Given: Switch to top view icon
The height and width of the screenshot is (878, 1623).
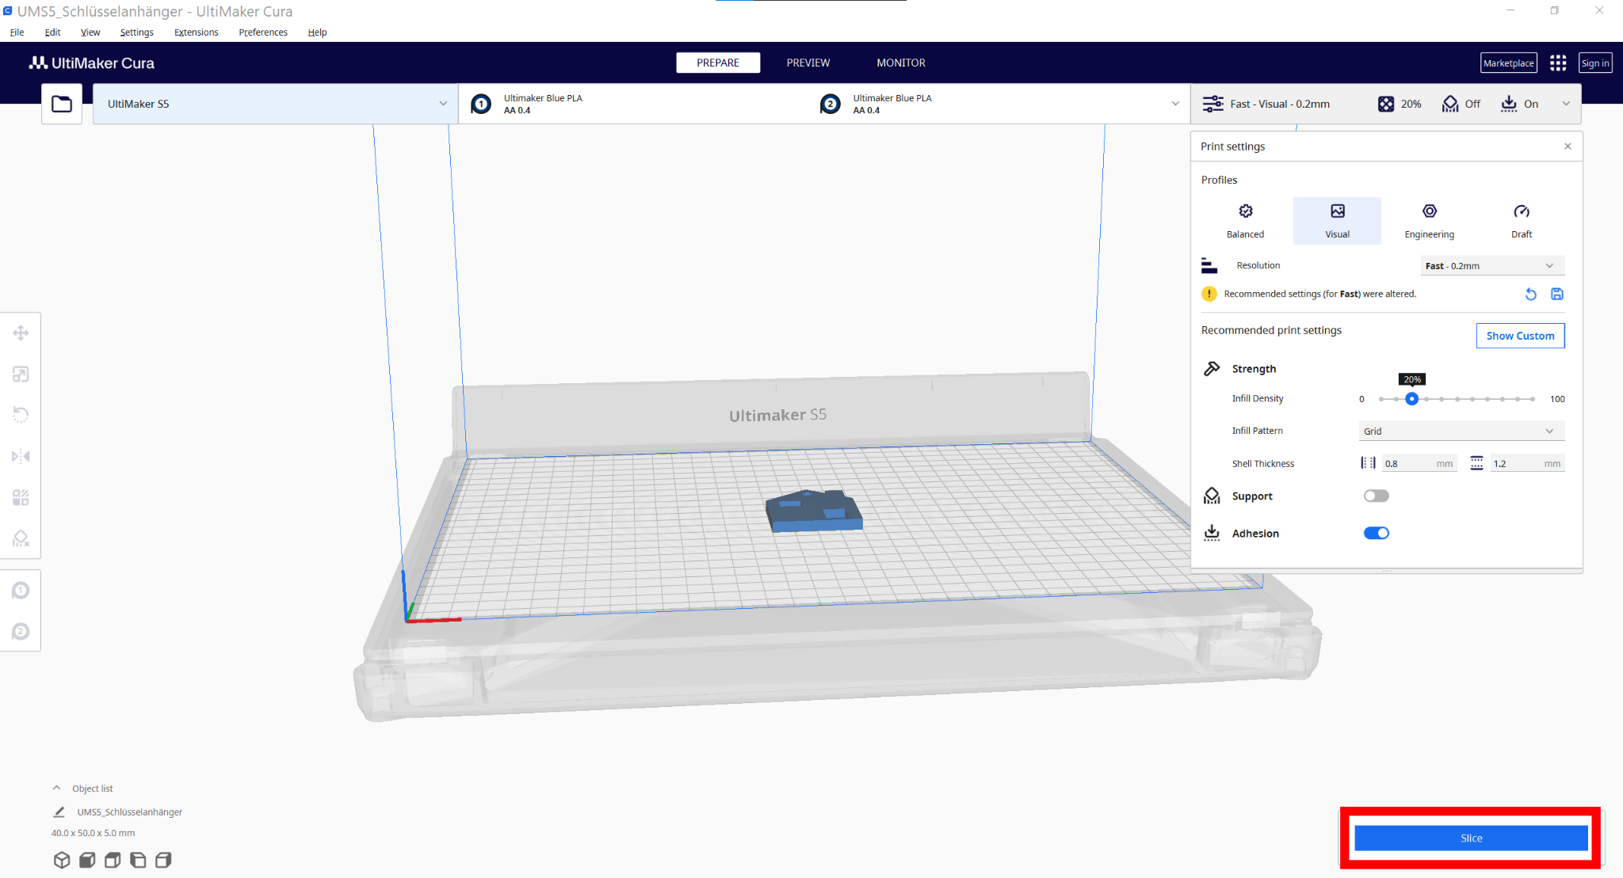Looking at the screenshot, I should (x=113, y=860).
